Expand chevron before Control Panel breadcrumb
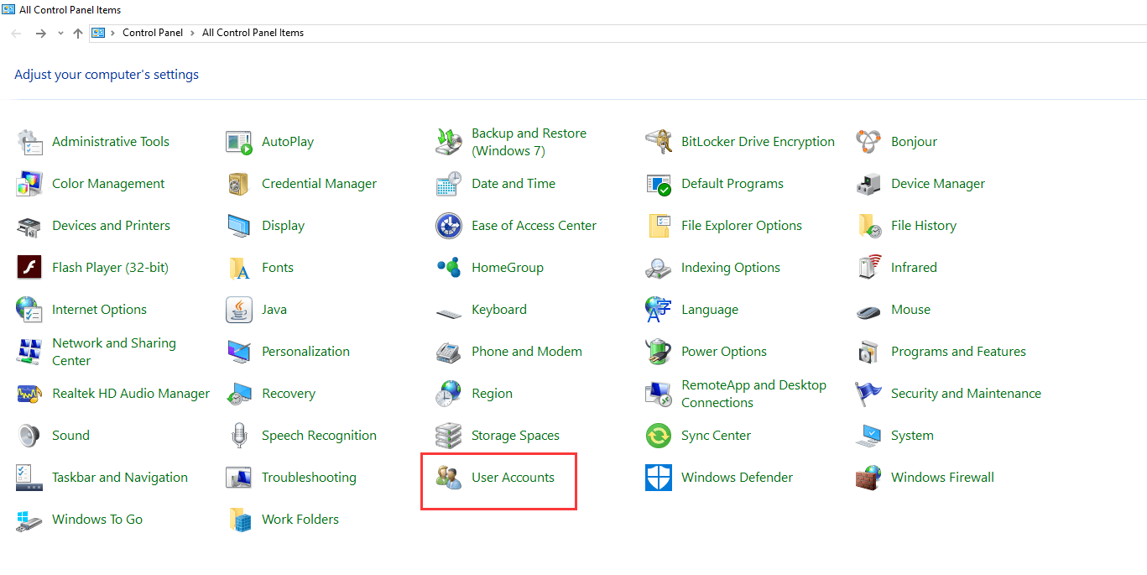Screen dimensions: 1147x575 [x=112, y=34]
